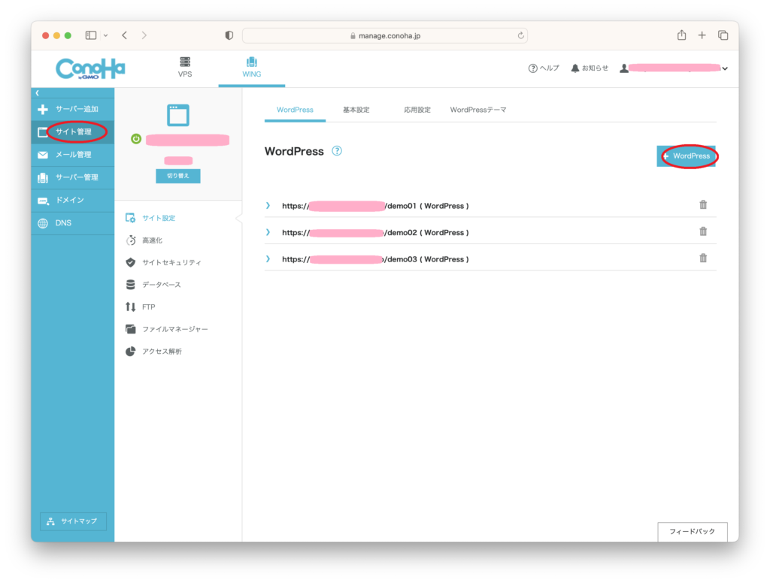Click the サイトマップ button

[x=73, y=521]
